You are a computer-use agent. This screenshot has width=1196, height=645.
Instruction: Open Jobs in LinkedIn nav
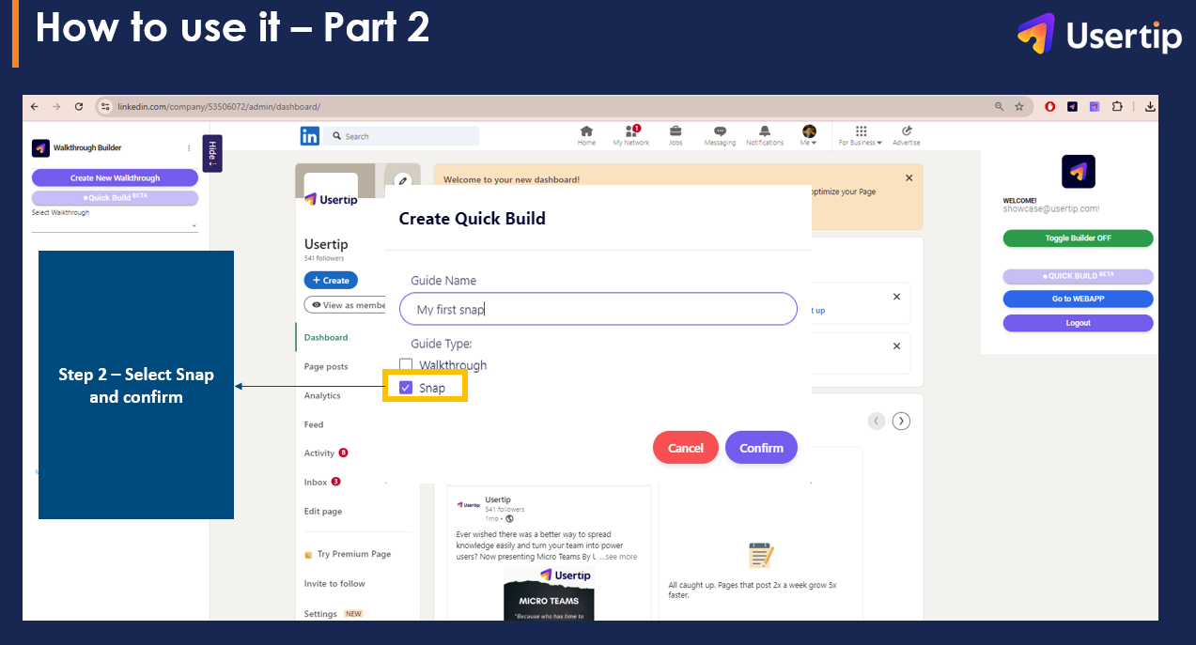tap(676, 136)
